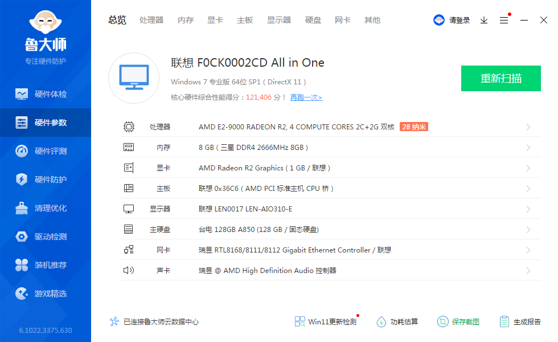
Task: Switch to the top 显示器 tab
Action: click(x=279, y=20)
